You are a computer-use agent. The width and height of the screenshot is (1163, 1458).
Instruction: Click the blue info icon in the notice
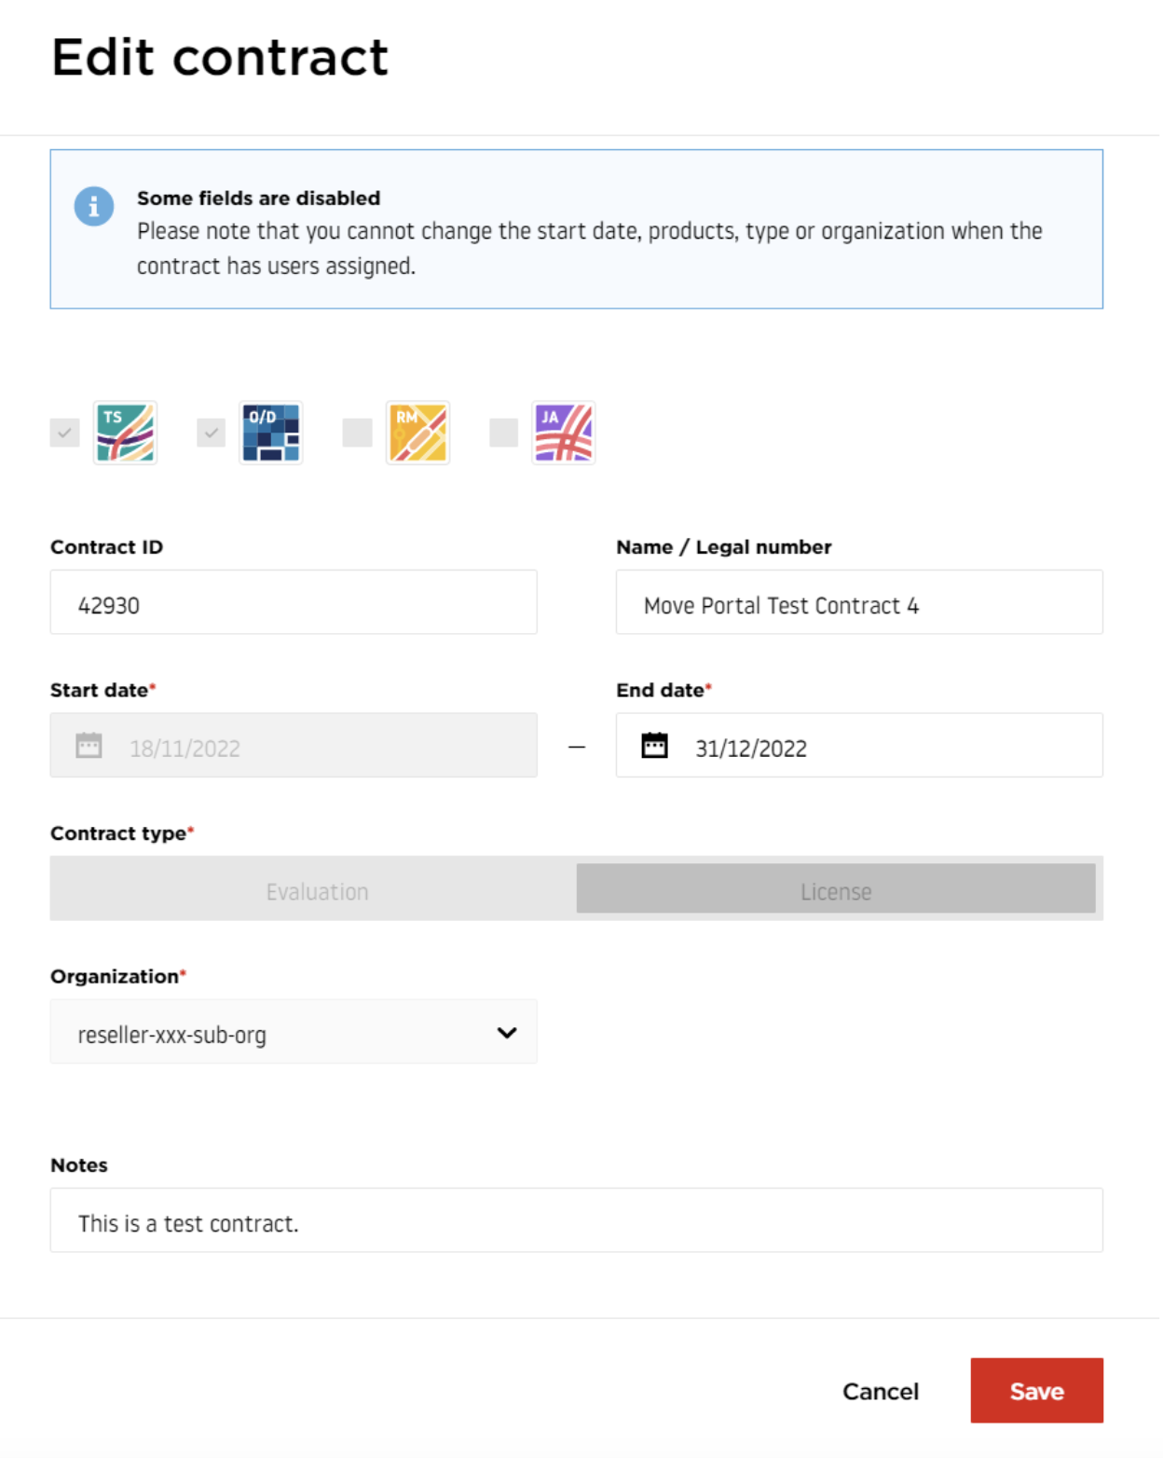click(94, 206)
